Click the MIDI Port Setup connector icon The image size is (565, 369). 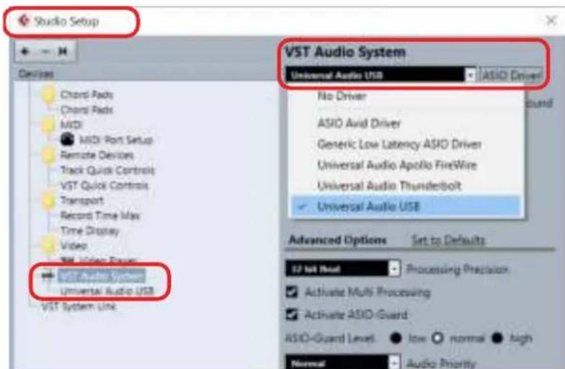68,140
